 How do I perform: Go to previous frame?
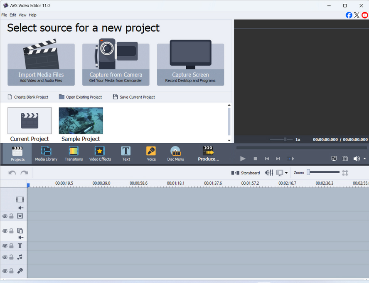(x=267, y=159)
